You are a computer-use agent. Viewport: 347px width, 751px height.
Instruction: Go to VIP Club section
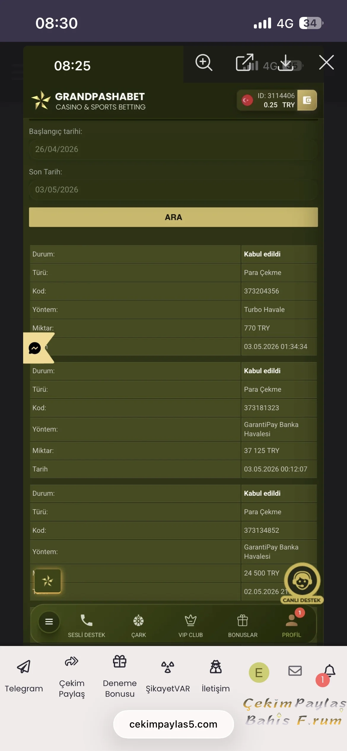pos(191,626)
